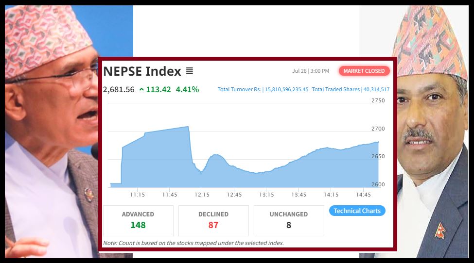Open the Technical Charts button
The width and height of the screenshot is (474, 263).
[x=357, y=211]
